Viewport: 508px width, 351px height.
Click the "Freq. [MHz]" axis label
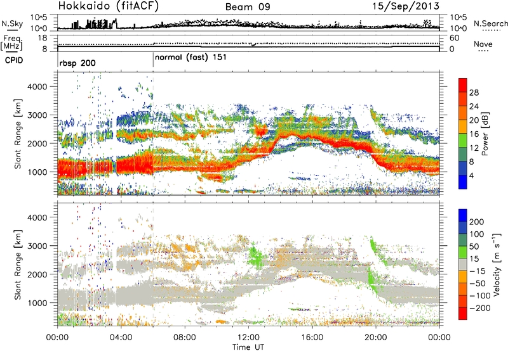pos(11,43)
